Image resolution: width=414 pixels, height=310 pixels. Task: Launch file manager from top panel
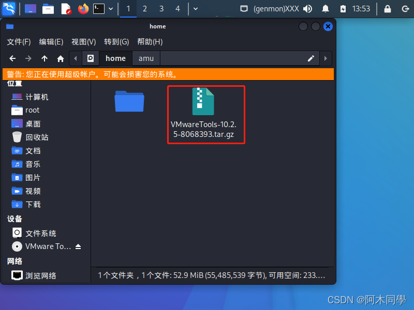pyautogui.click(x=48, y=9)
